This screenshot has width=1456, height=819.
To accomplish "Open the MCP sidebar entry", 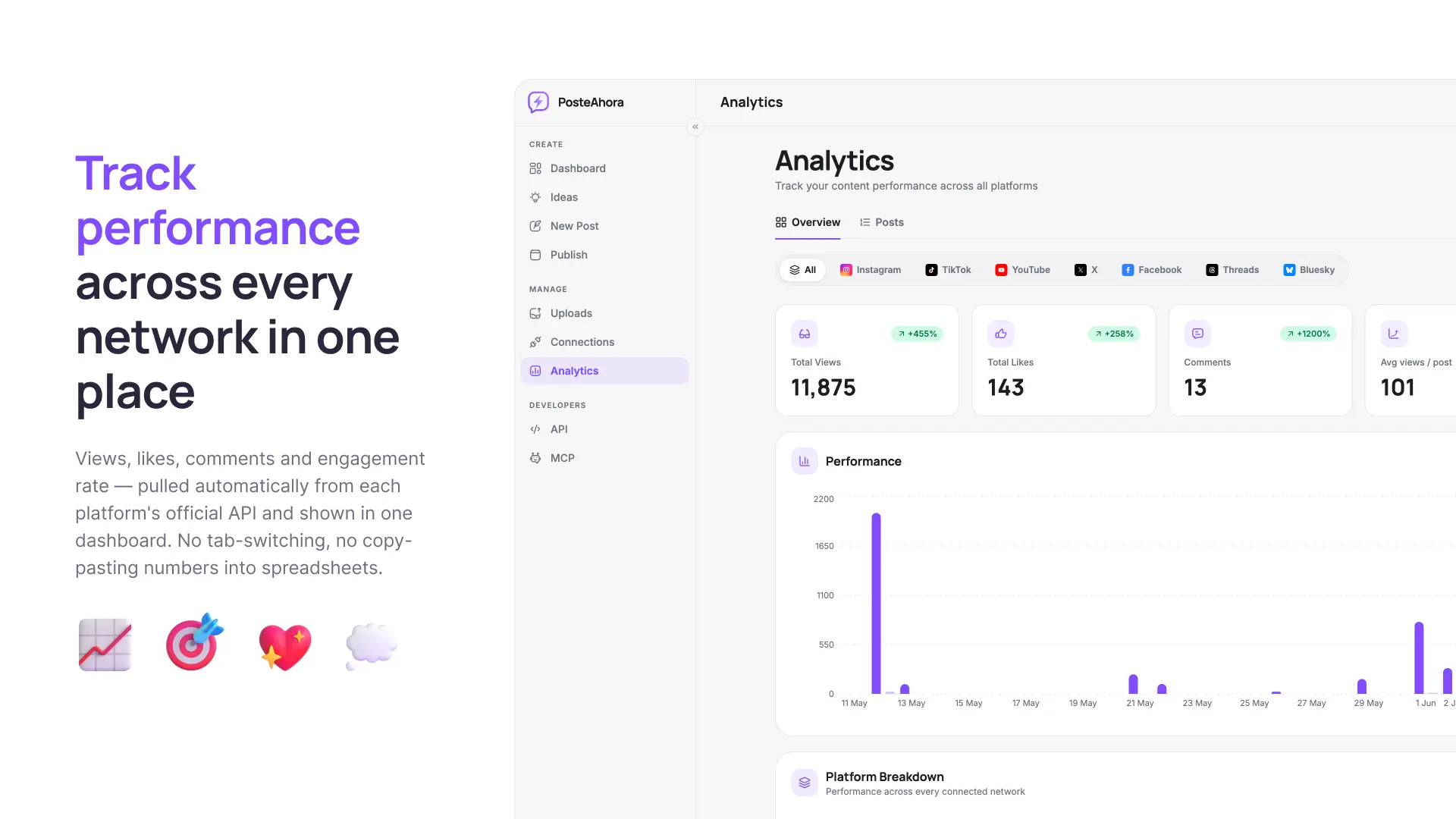I will (x=604, y=458).
